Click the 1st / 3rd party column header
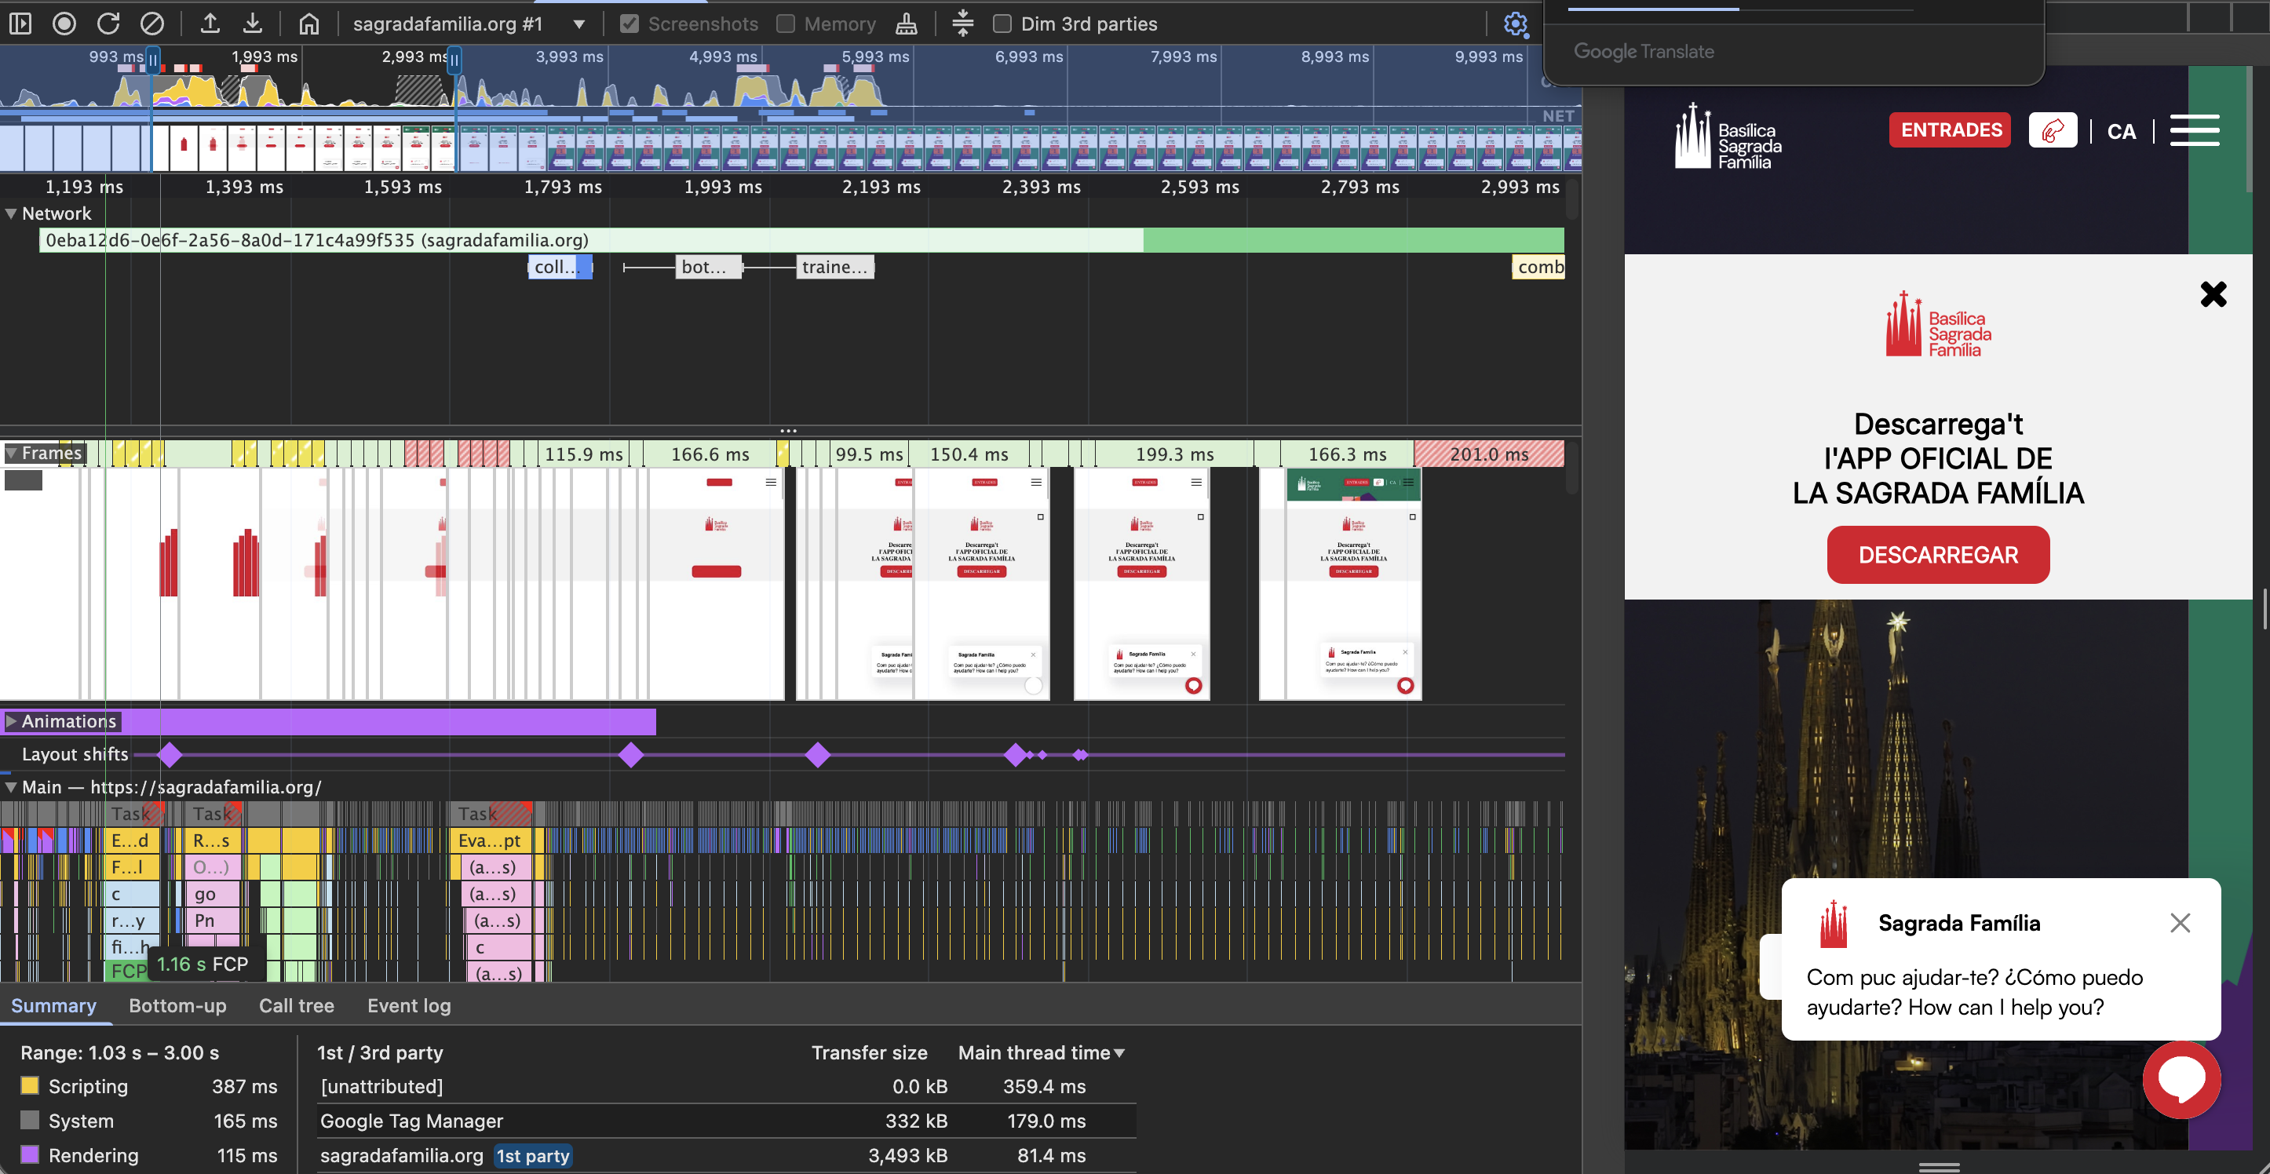The image size is (2270, 1174). tap(380, 1052)
